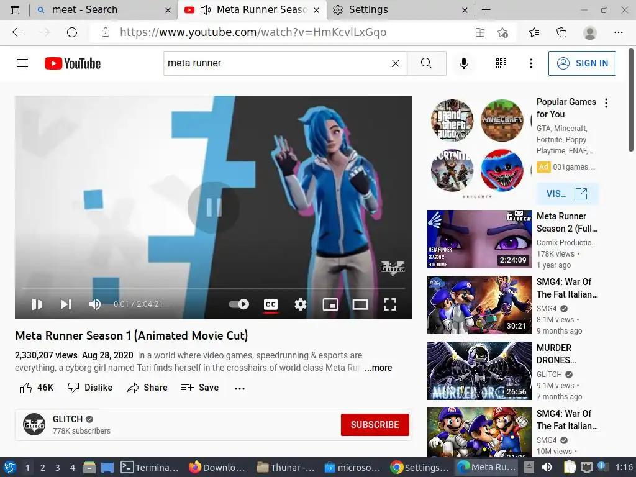Add this page to favorites
636x477 pixels.
502,32
